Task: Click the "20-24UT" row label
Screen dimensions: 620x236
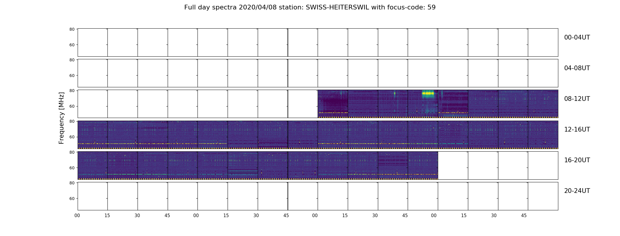Action: pos(577,191)
